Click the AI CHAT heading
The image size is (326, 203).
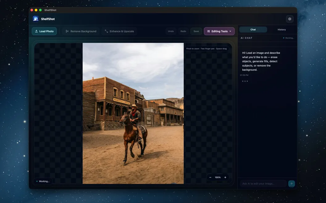tap(246, 38)
